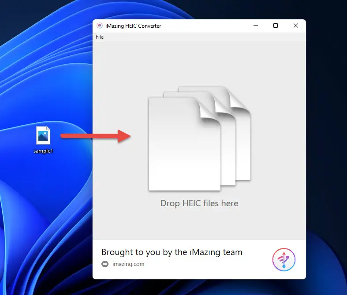The height and width of the screenshot is (295, 347).
Task: Click the iMazing app logo in title bar
Action: point(100,26)
